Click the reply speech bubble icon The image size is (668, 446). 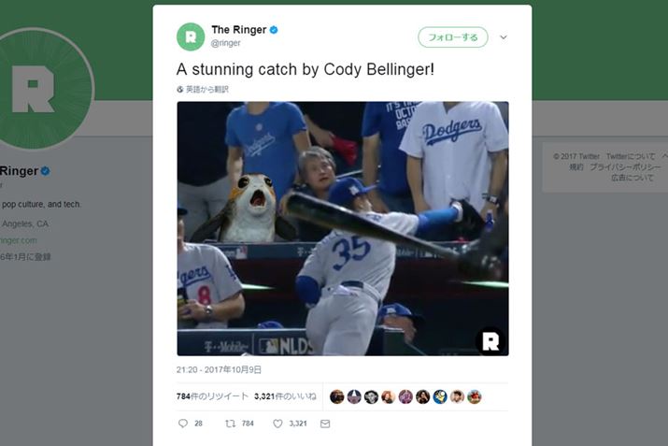(183, 424)
